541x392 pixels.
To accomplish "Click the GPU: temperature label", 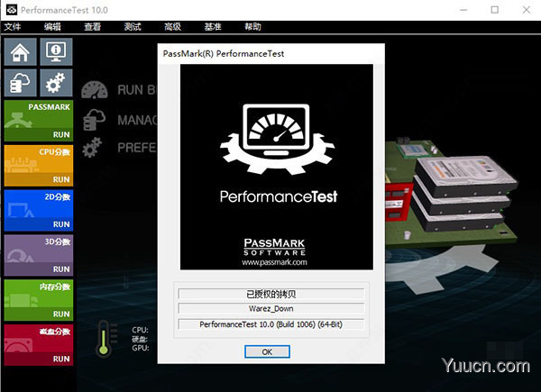I will (141, 348).
